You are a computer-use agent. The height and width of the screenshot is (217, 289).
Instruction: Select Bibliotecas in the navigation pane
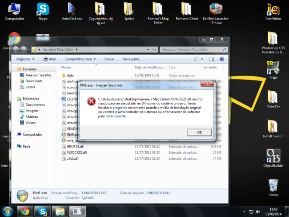click(28, 99)
